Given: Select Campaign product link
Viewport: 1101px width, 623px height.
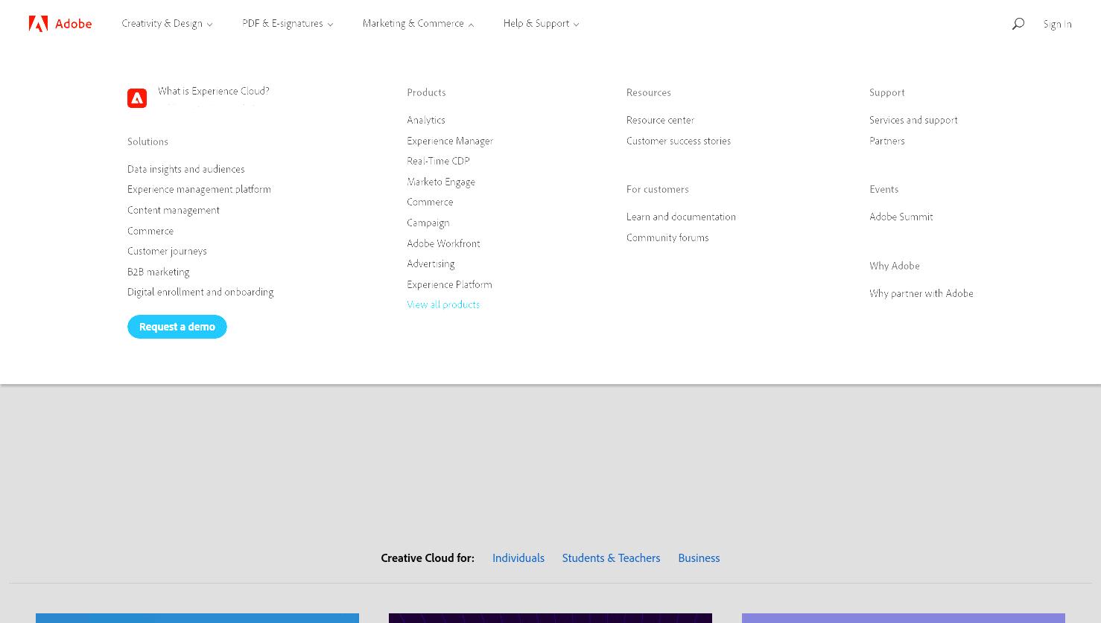Looking at the screenshot, I should click(x=428, y=223).
